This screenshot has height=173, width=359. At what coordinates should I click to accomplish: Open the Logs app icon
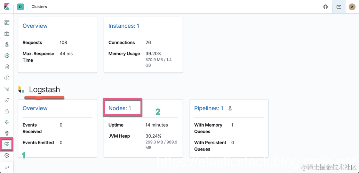[x=7, y=78]
